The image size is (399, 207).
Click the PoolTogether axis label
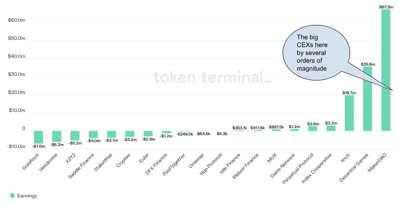pos(176,164)
